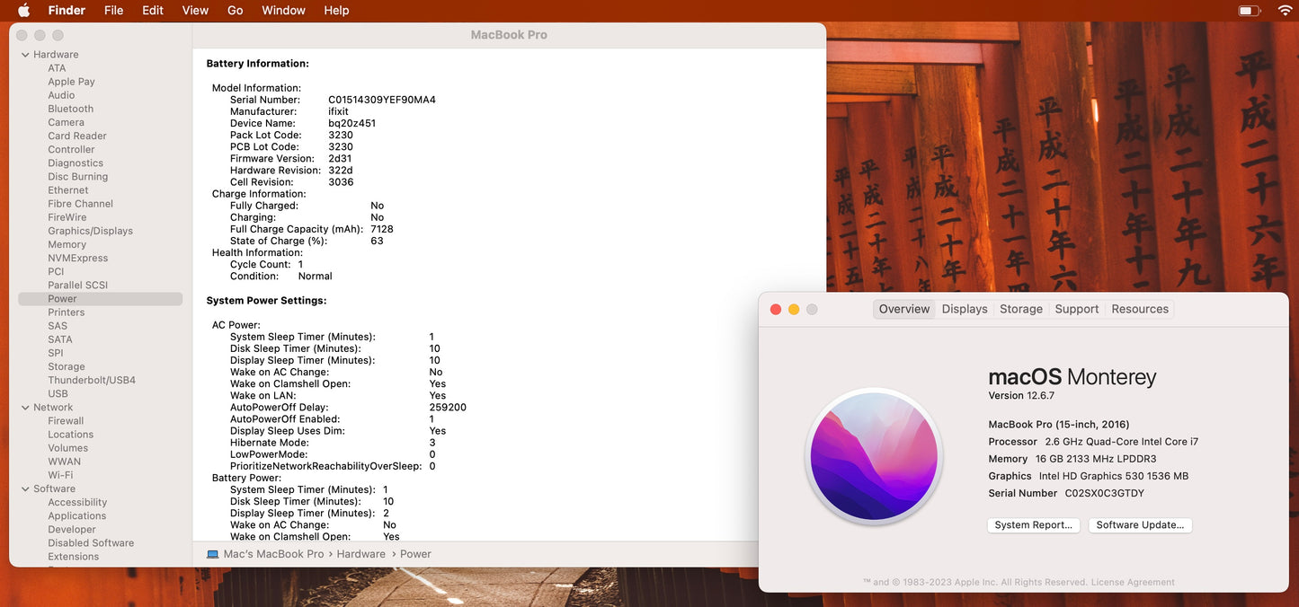Switch to the Displays tab
The image size is (1299, 607).
(965, 309)
